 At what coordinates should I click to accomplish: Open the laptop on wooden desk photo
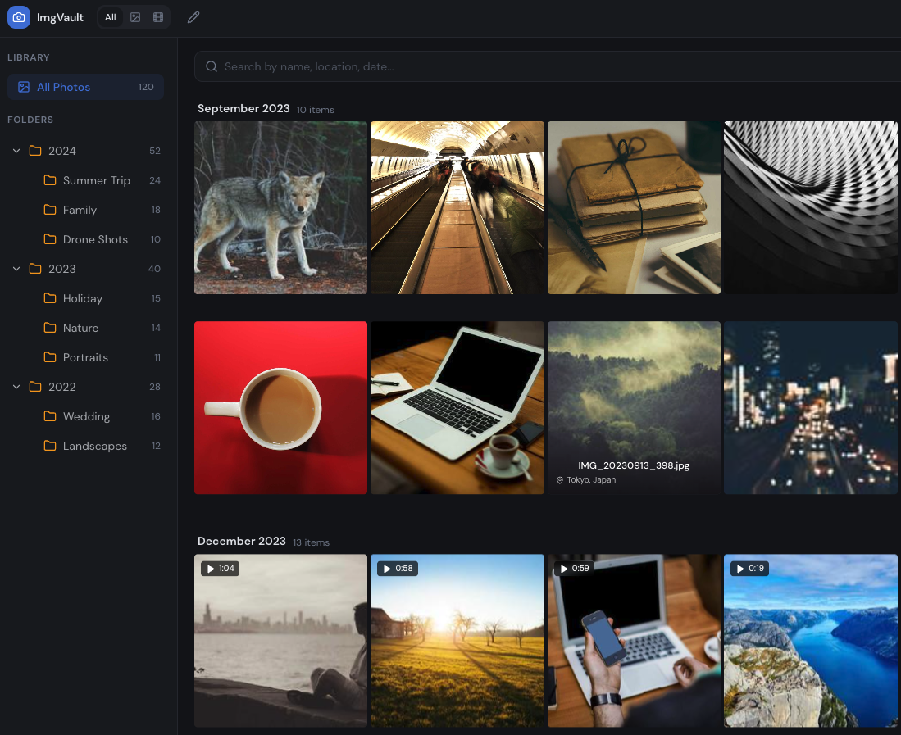[457, 408]
